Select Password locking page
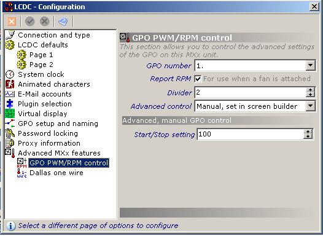The height and width of the screenshot is (236, 323). click(x=48, y=133)
